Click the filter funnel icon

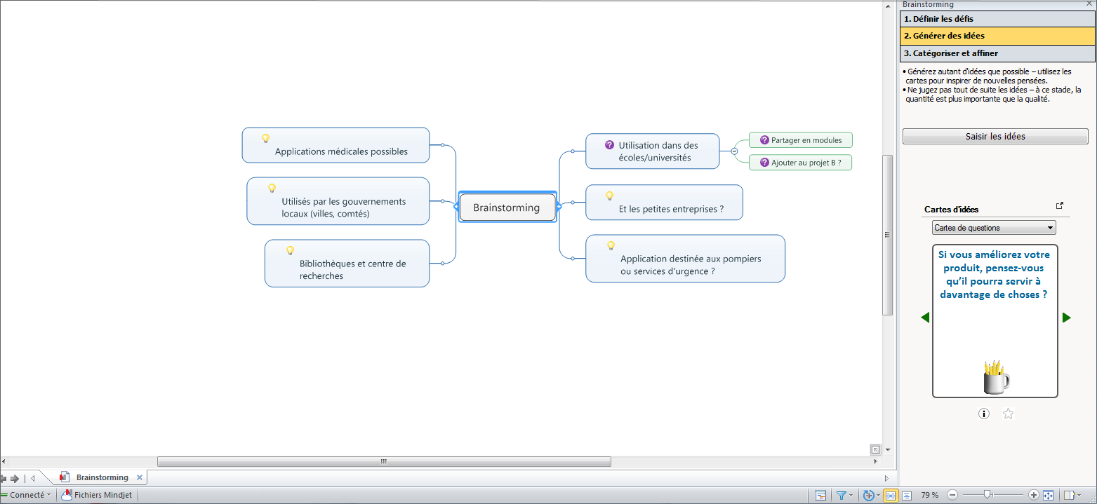(x=842, y=496)
